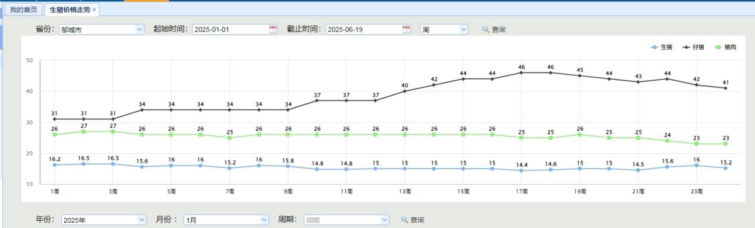The width and height of the screenshot is (755, 228).
Task: Toggle 仔猪 series in chart legend
Action: [x=693, y=47]
